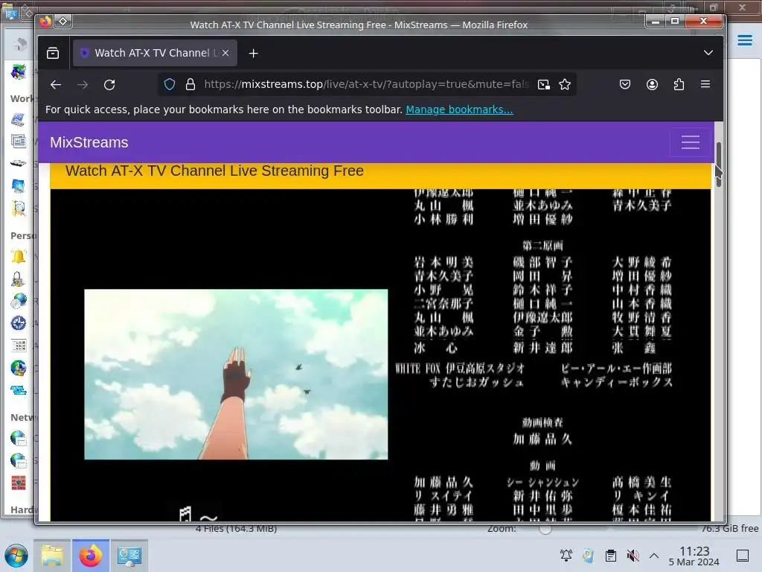
Task: Click the MixStreams brand link
Action: point(89,142)
